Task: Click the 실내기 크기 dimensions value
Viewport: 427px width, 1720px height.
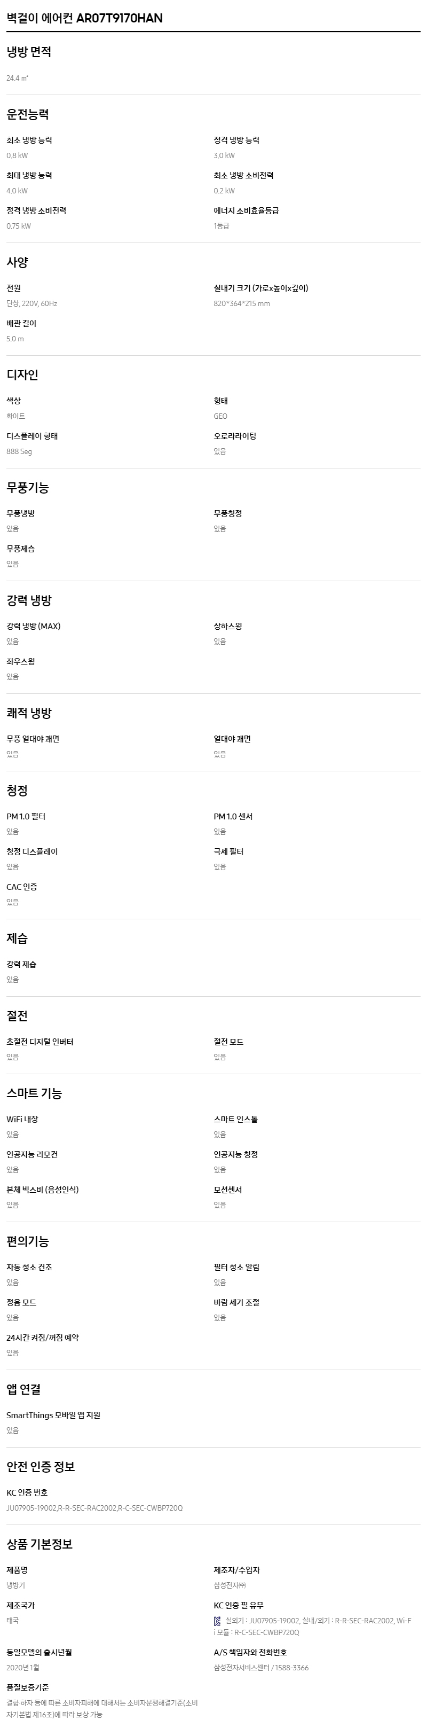Action: point(241,303)
